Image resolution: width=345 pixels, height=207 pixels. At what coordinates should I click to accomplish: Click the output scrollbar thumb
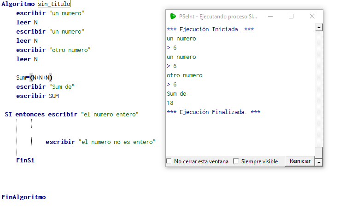pyautogui.click(x=319, y=152)
